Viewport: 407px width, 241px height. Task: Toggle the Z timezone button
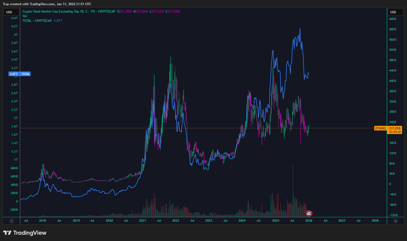coord(11,221)
